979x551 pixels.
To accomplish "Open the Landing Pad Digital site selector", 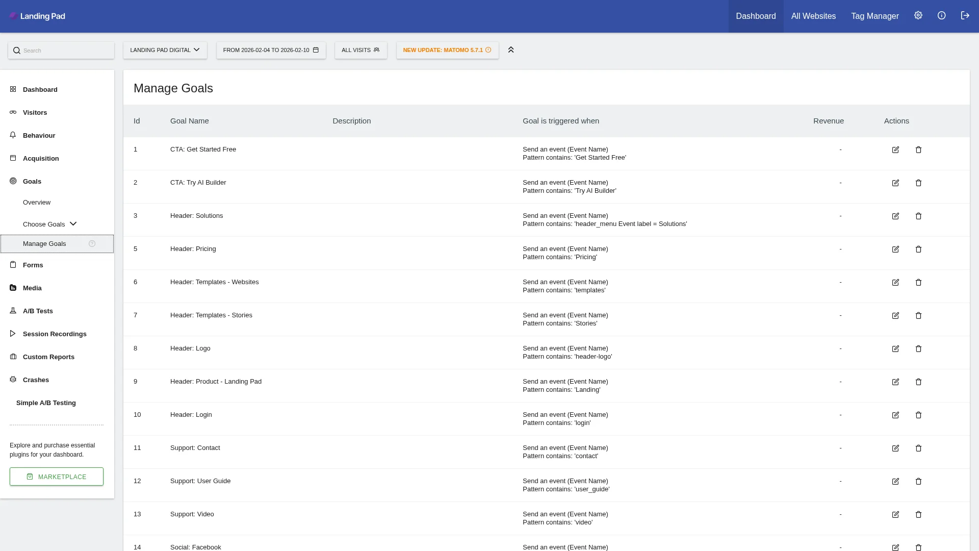I will (165, 50).
